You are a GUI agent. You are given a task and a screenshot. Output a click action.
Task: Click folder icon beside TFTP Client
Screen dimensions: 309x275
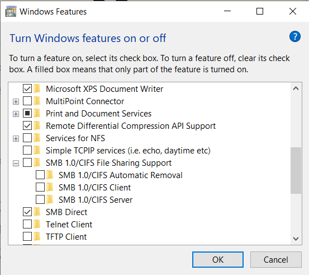(x=37, y=236)
